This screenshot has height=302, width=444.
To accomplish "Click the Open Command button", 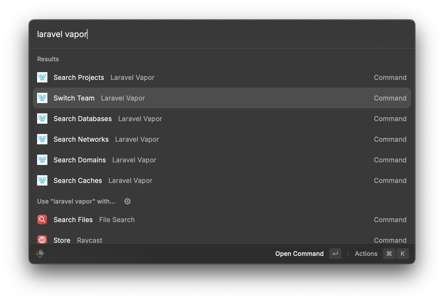I will tap(299, 254).
